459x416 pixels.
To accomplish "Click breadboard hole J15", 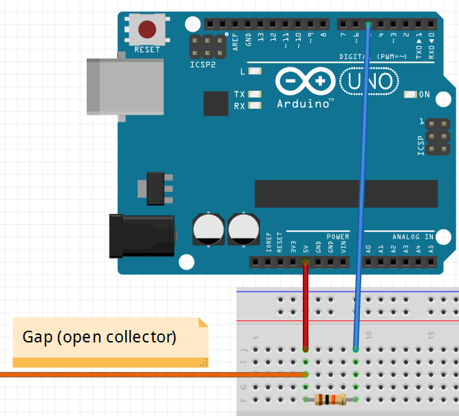I will (431, 349).
